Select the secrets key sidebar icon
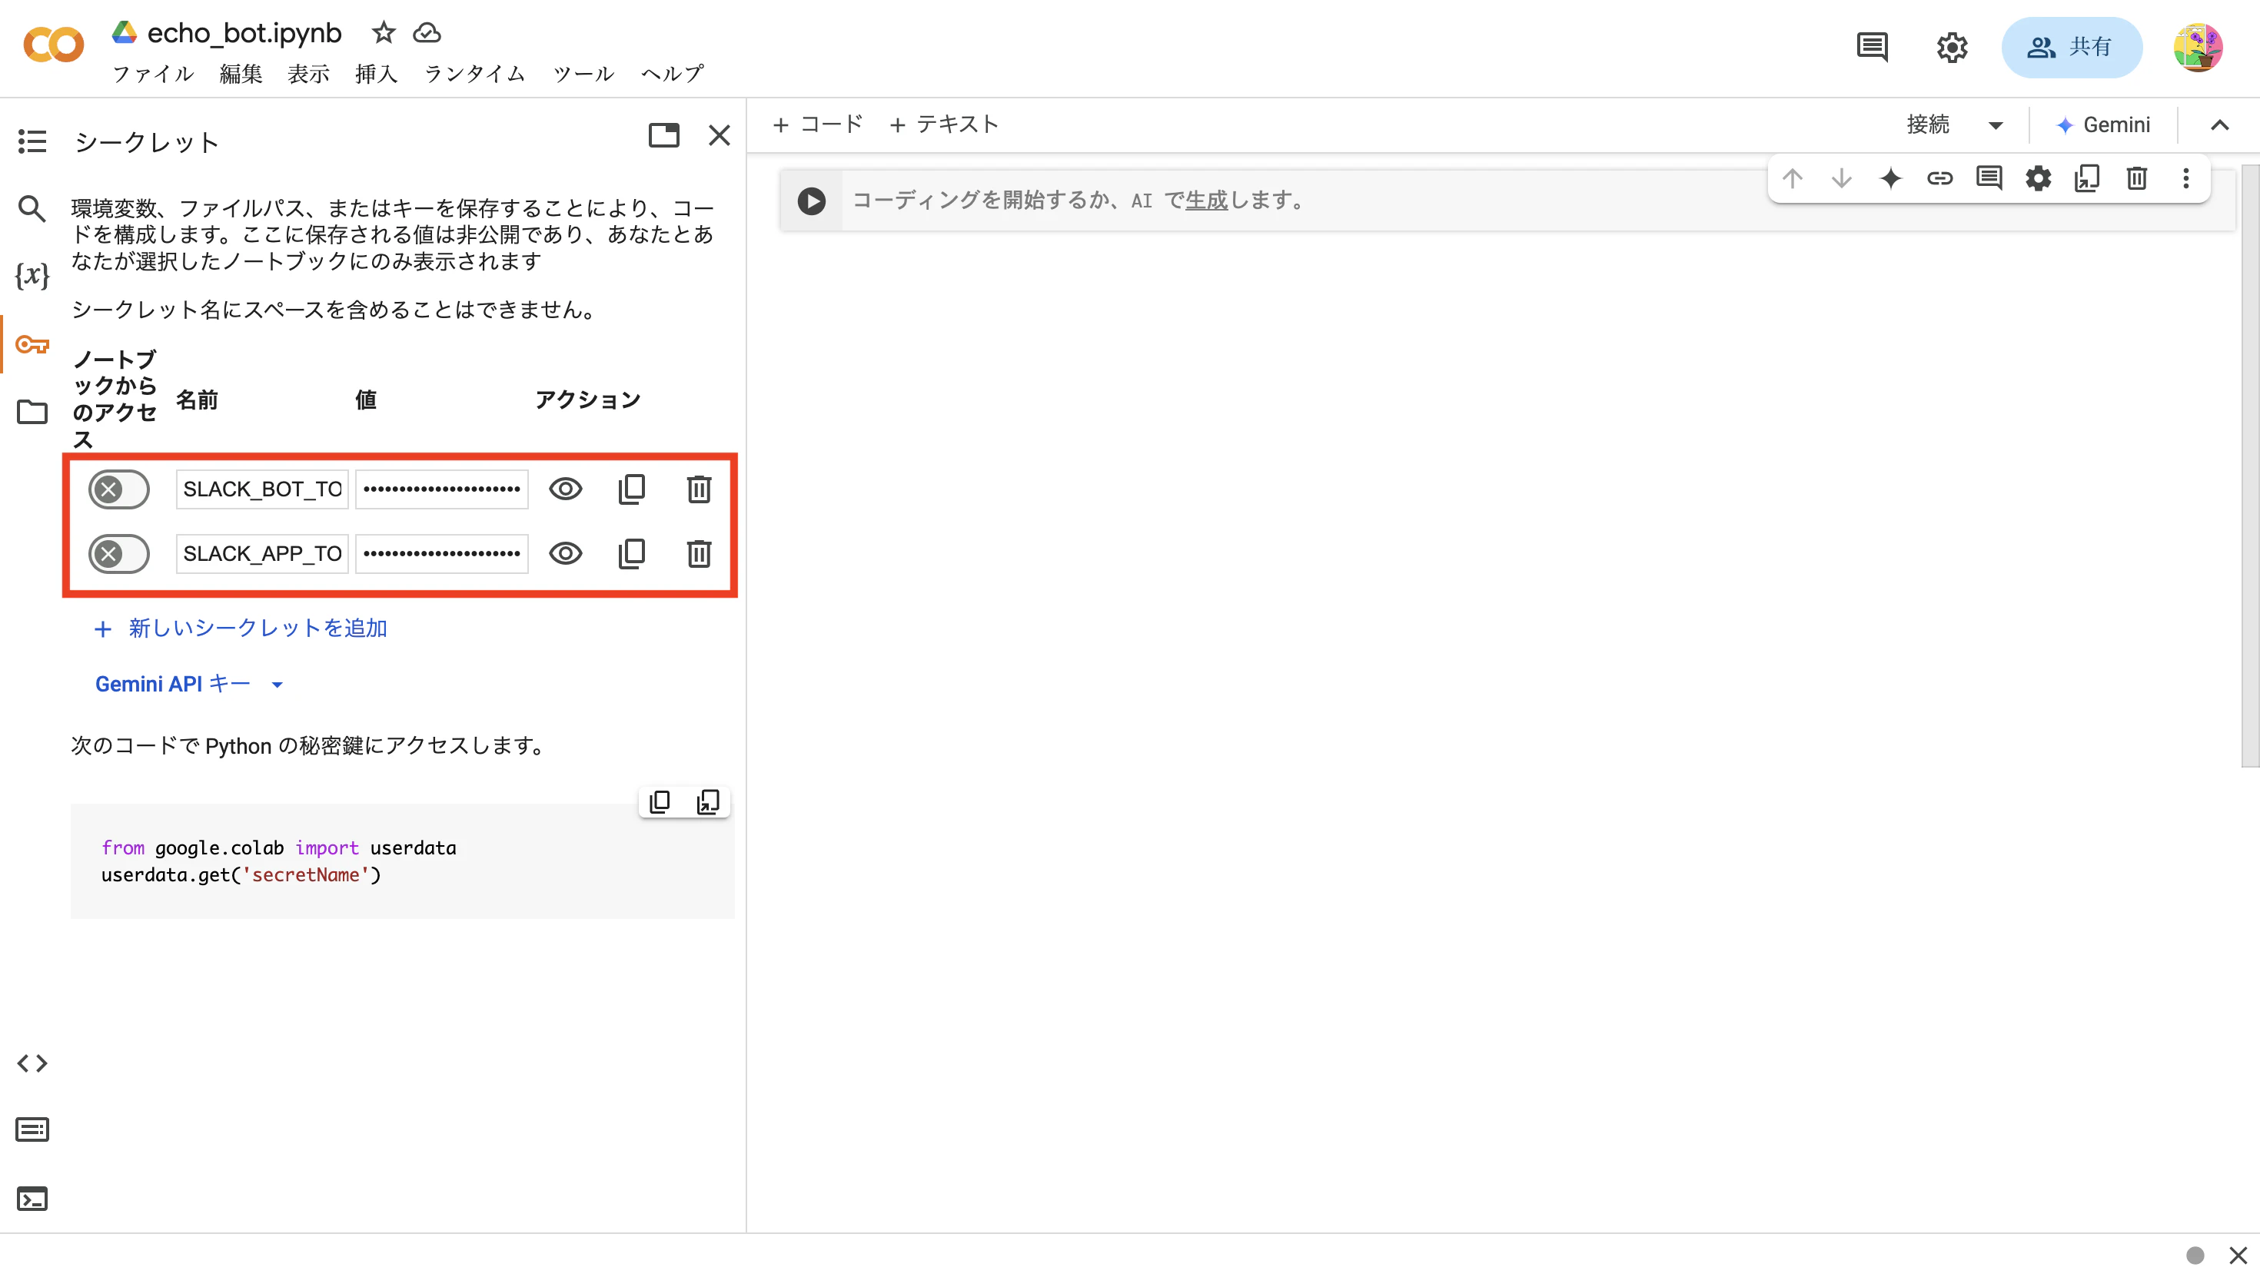2260x1277 pixels. coord(32,343)
